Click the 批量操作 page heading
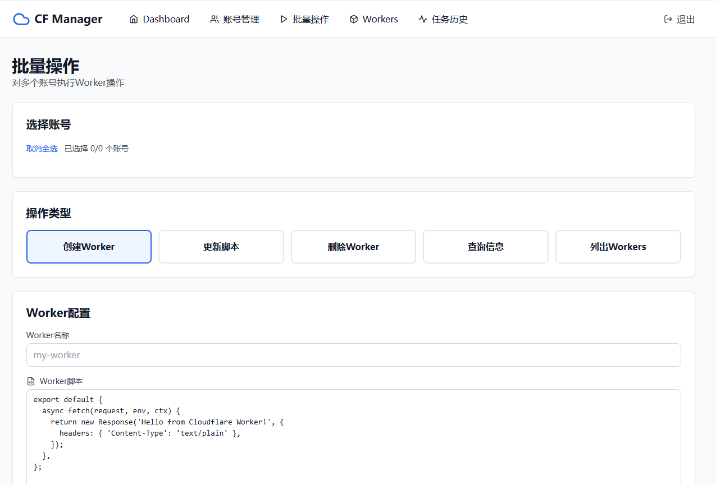 pos(46,66)
